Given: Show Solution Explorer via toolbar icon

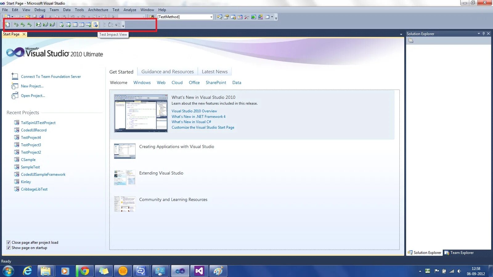Looking at the screenshot, I should 219,17.
